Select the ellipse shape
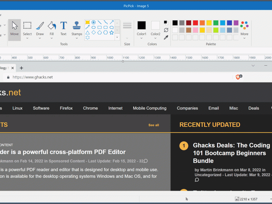This screenshot has width=272, height=204. tap(93, 28)
